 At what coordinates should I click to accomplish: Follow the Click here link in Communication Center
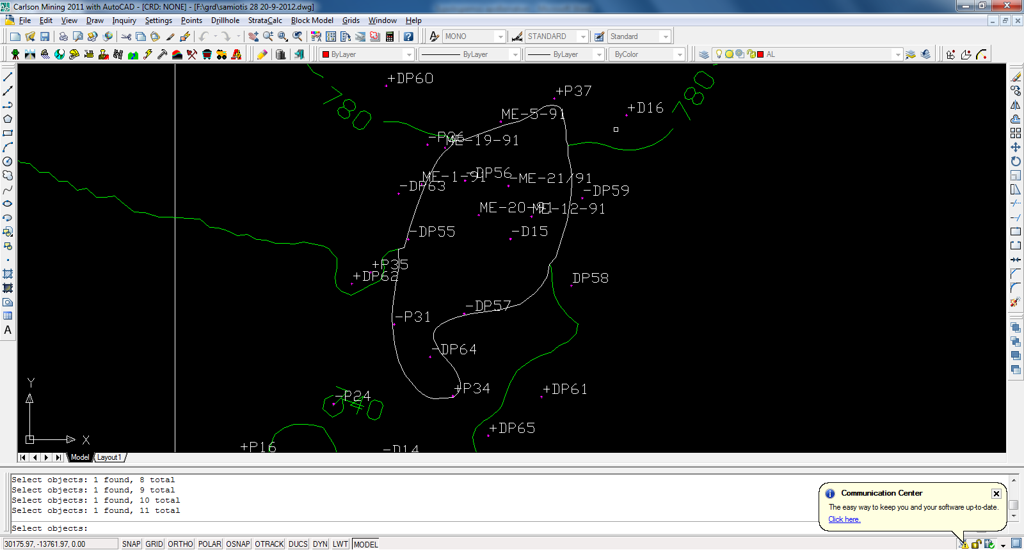pos(844,519)
